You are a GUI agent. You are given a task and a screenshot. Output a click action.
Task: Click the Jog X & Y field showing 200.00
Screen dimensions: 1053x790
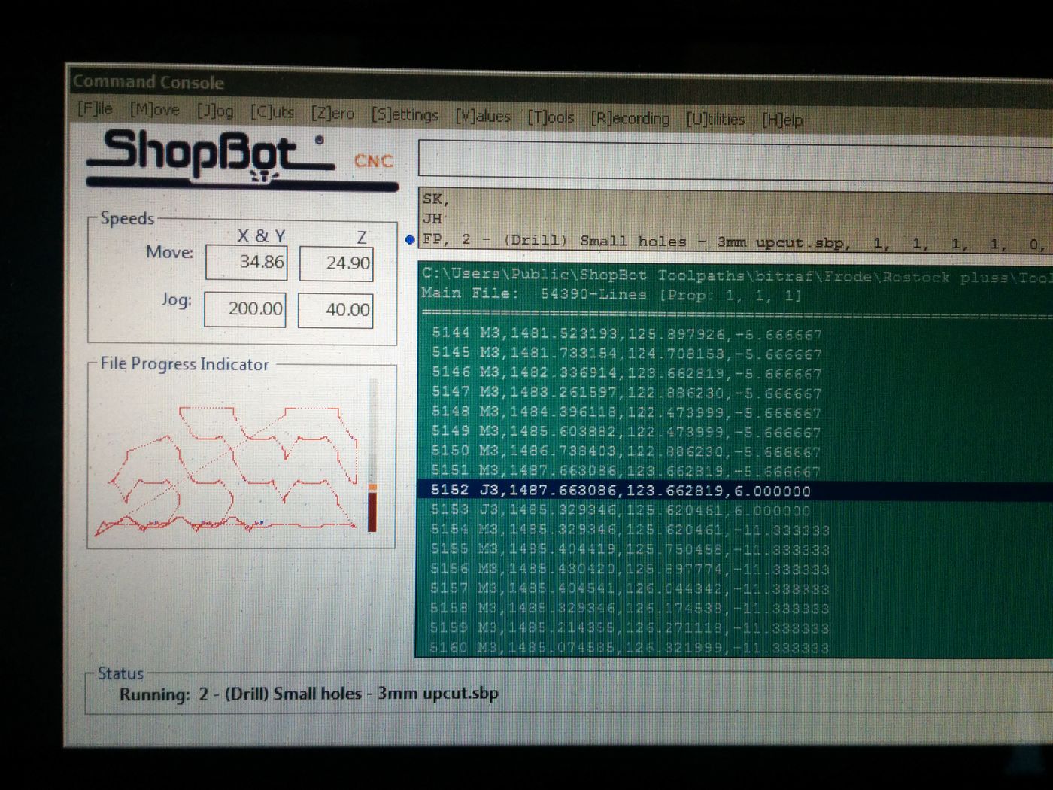[x=244, y=309]
